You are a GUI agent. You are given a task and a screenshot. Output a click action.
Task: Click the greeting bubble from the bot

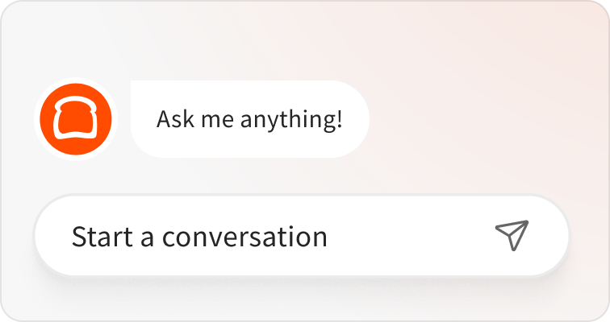(x=249, y=119)
